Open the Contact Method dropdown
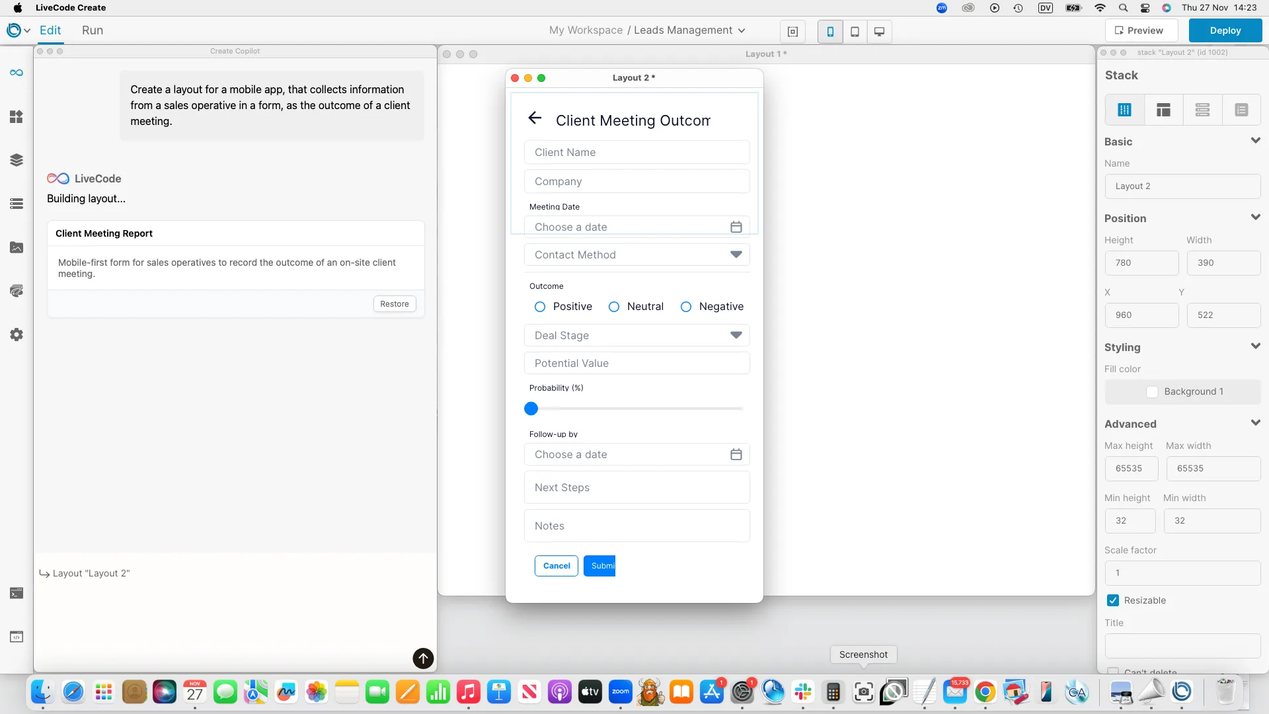This screenshot has height=714, width=1269. click(x=736, y=255)
